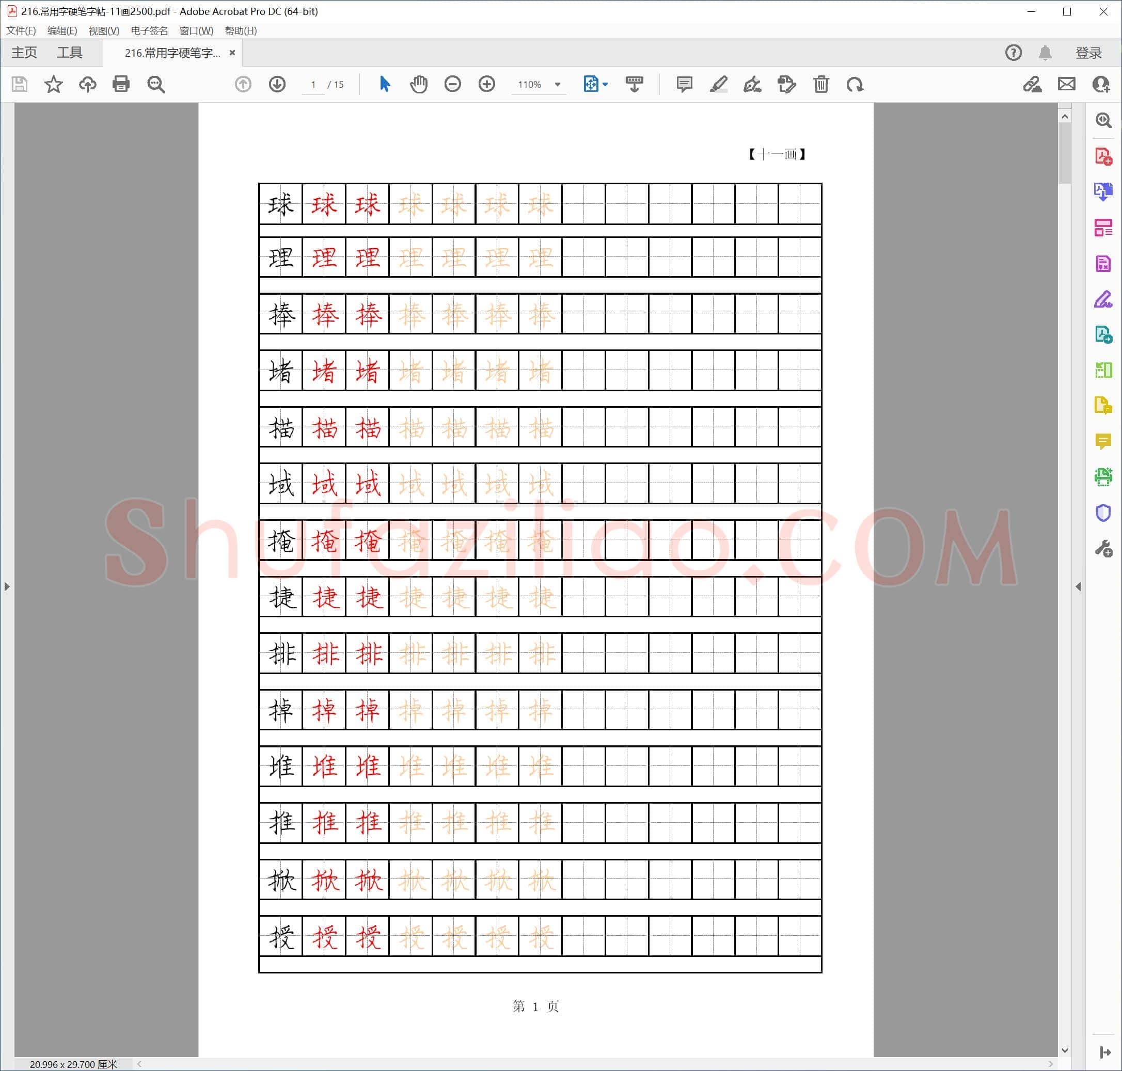Click the vertical scrollbar down arrow
Image resolution: width=1122 pixels, height=1071 pixels.
(1064, 1050)
